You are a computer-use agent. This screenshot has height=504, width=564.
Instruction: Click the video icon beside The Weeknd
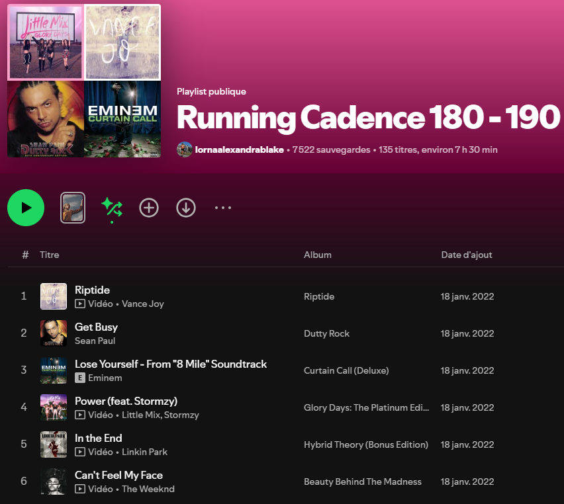tap(80, 489)
